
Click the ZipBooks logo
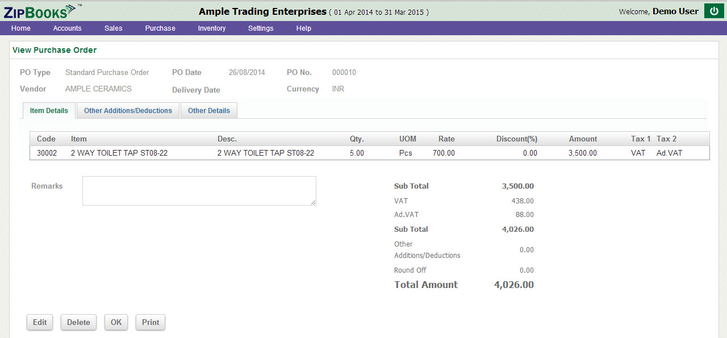click(x=40, y=11)
